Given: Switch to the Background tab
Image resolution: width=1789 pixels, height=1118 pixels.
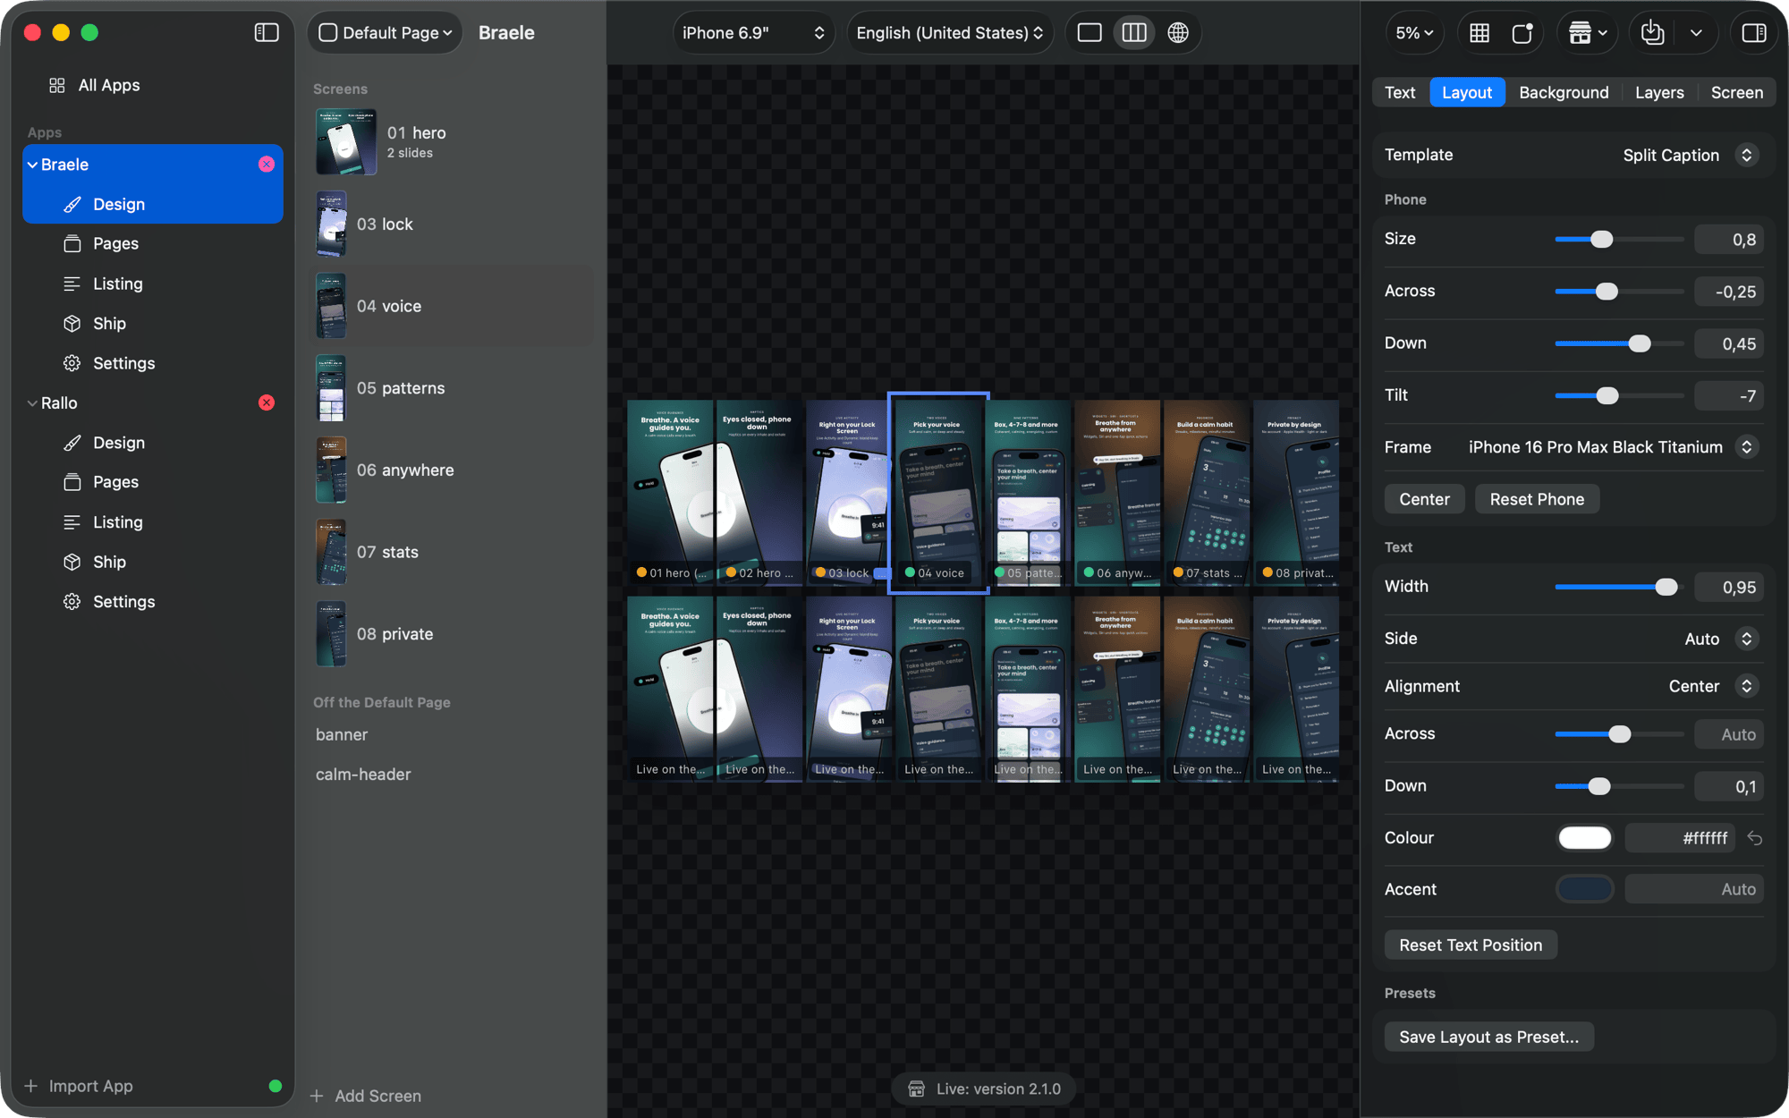Looking at the screenshot, I should tap(1564, 92).
